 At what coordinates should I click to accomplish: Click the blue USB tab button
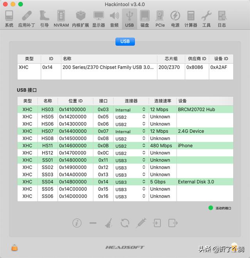[125, 41]
